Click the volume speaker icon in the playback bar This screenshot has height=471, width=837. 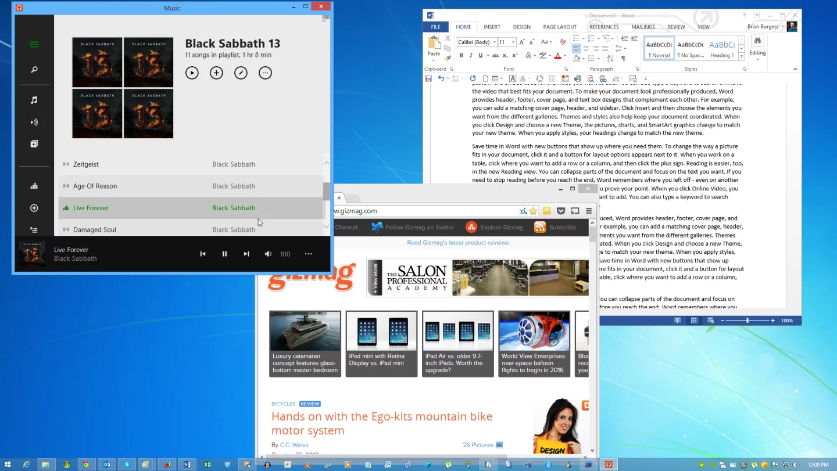(267, 254)
